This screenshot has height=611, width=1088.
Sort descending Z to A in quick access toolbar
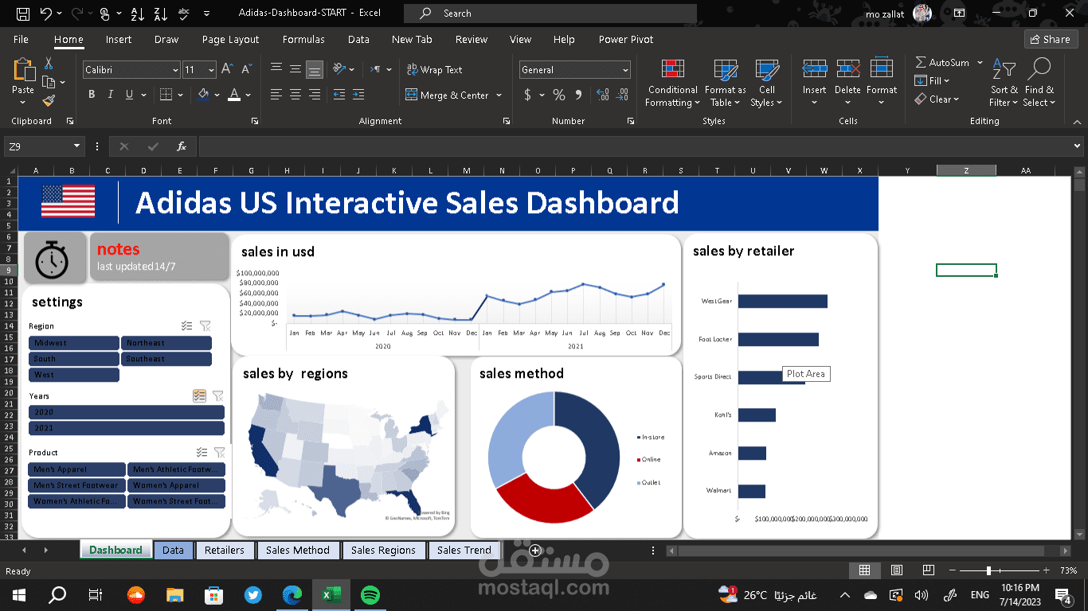click(160, 14)
